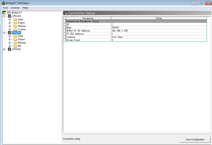Image resolution: width=212 pixels, height=145 pixels.
Task: Click the Connection Setup header icon
Action: pos(66,13)
